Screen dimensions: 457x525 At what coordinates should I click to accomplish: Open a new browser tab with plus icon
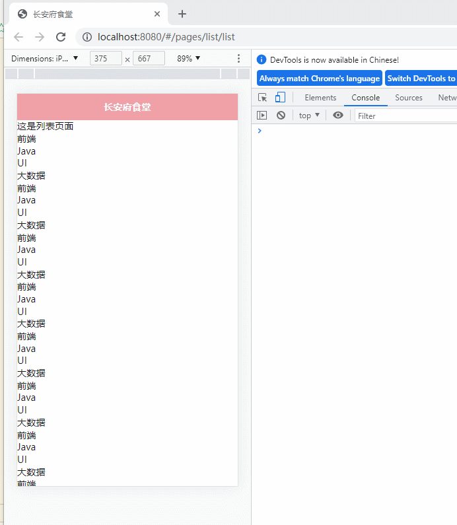[182, 14]
